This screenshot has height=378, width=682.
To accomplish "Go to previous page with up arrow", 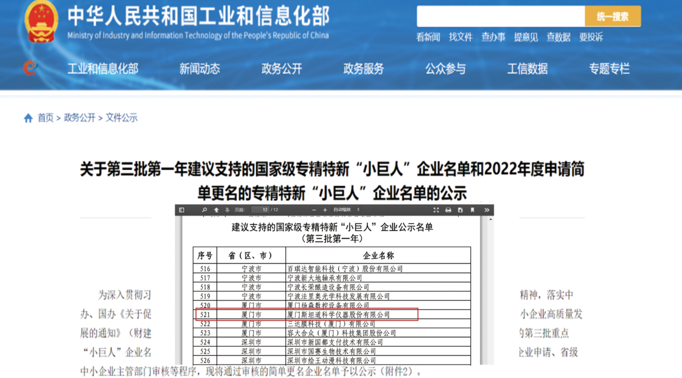I will [216, 210].
